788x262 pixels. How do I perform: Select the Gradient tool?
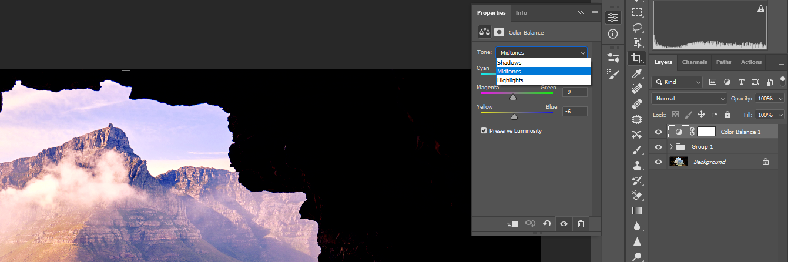coord(637,210)
